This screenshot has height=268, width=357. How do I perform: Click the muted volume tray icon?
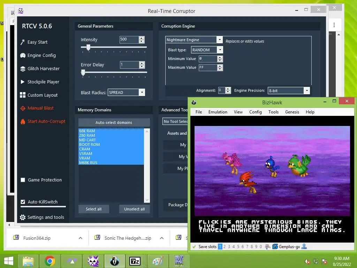click(x=307, y=261)
